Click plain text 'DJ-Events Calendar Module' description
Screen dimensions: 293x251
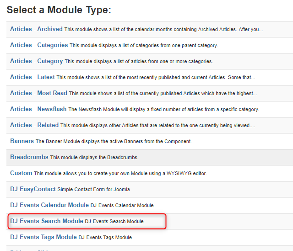coord(122,205)
